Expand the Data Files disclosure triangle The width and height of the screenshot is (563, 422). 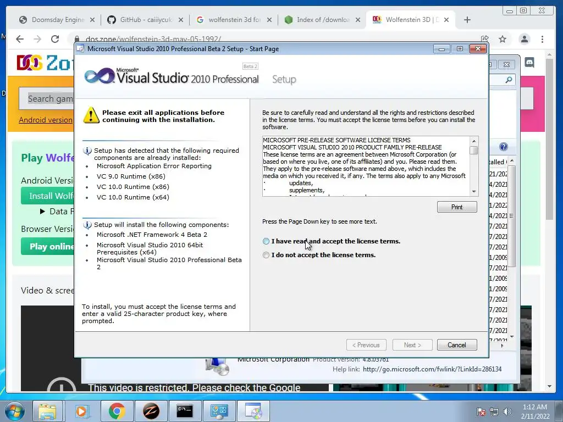(x=42, y=212)
